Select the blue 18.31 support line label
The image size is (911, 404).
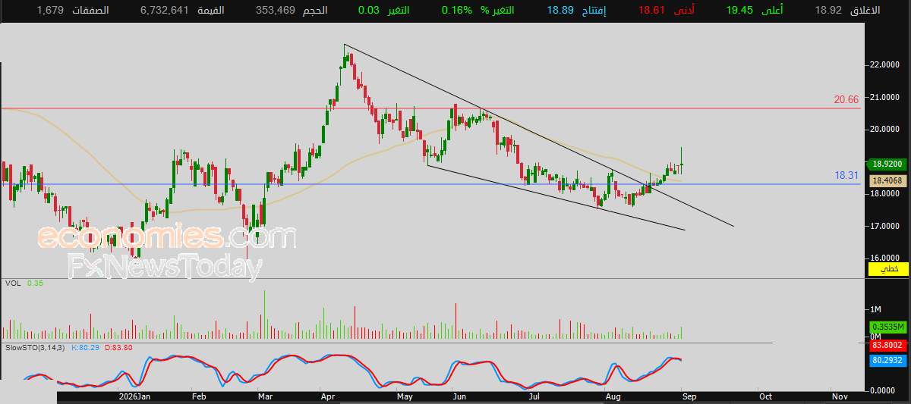tap(846, 175)
